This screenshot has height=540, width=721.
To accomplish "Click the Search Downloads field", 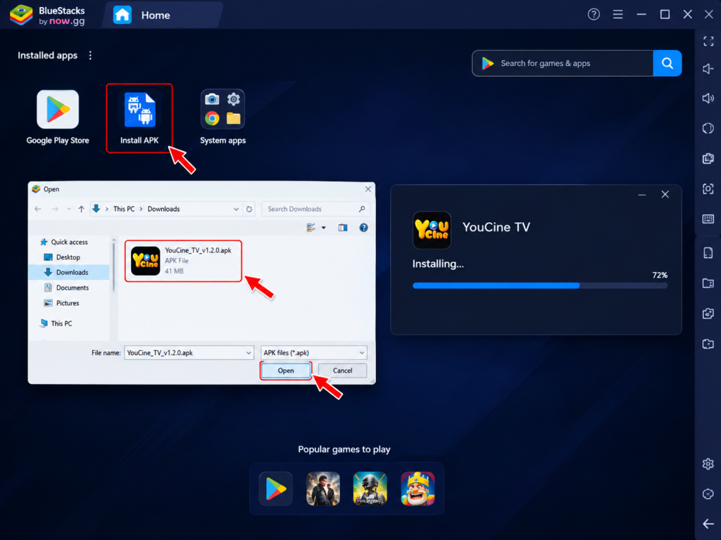I will pos(315,209).
